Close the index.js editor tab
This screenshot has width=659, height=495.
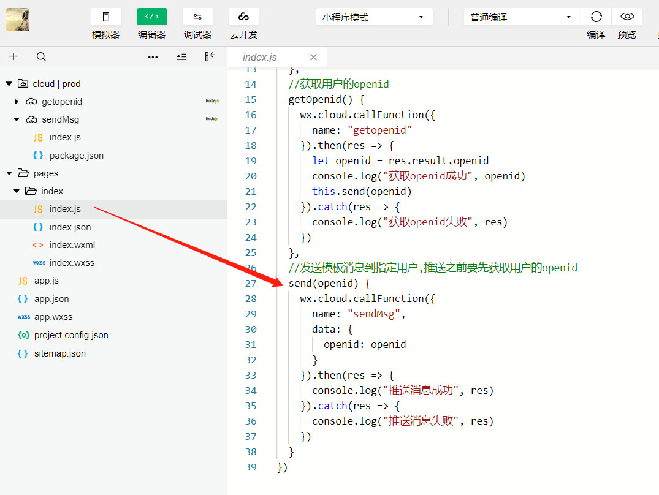tap(313, 57)
